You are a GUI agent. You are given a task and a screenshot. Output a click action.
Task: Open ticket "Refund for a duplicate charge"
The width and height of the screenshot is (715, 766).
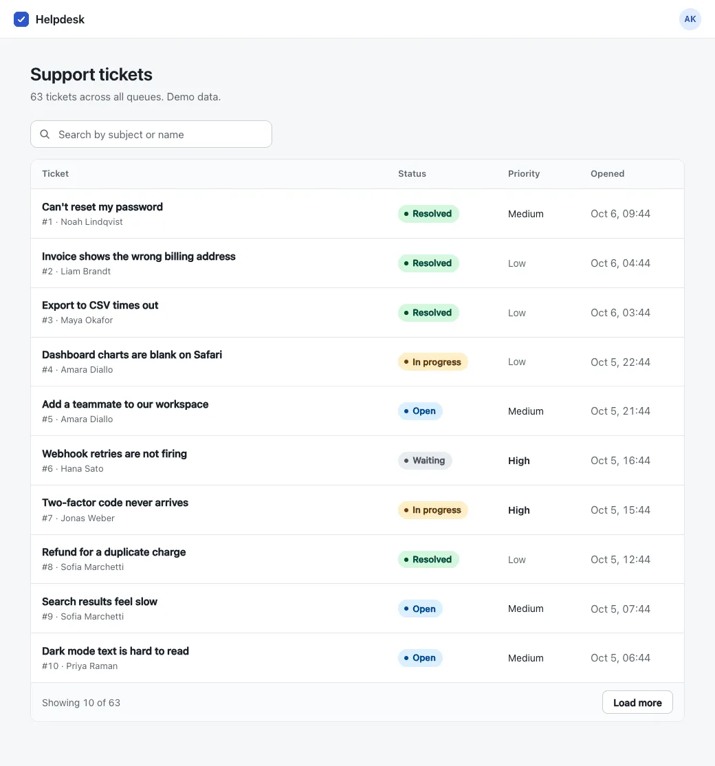(x=114, y=552)
